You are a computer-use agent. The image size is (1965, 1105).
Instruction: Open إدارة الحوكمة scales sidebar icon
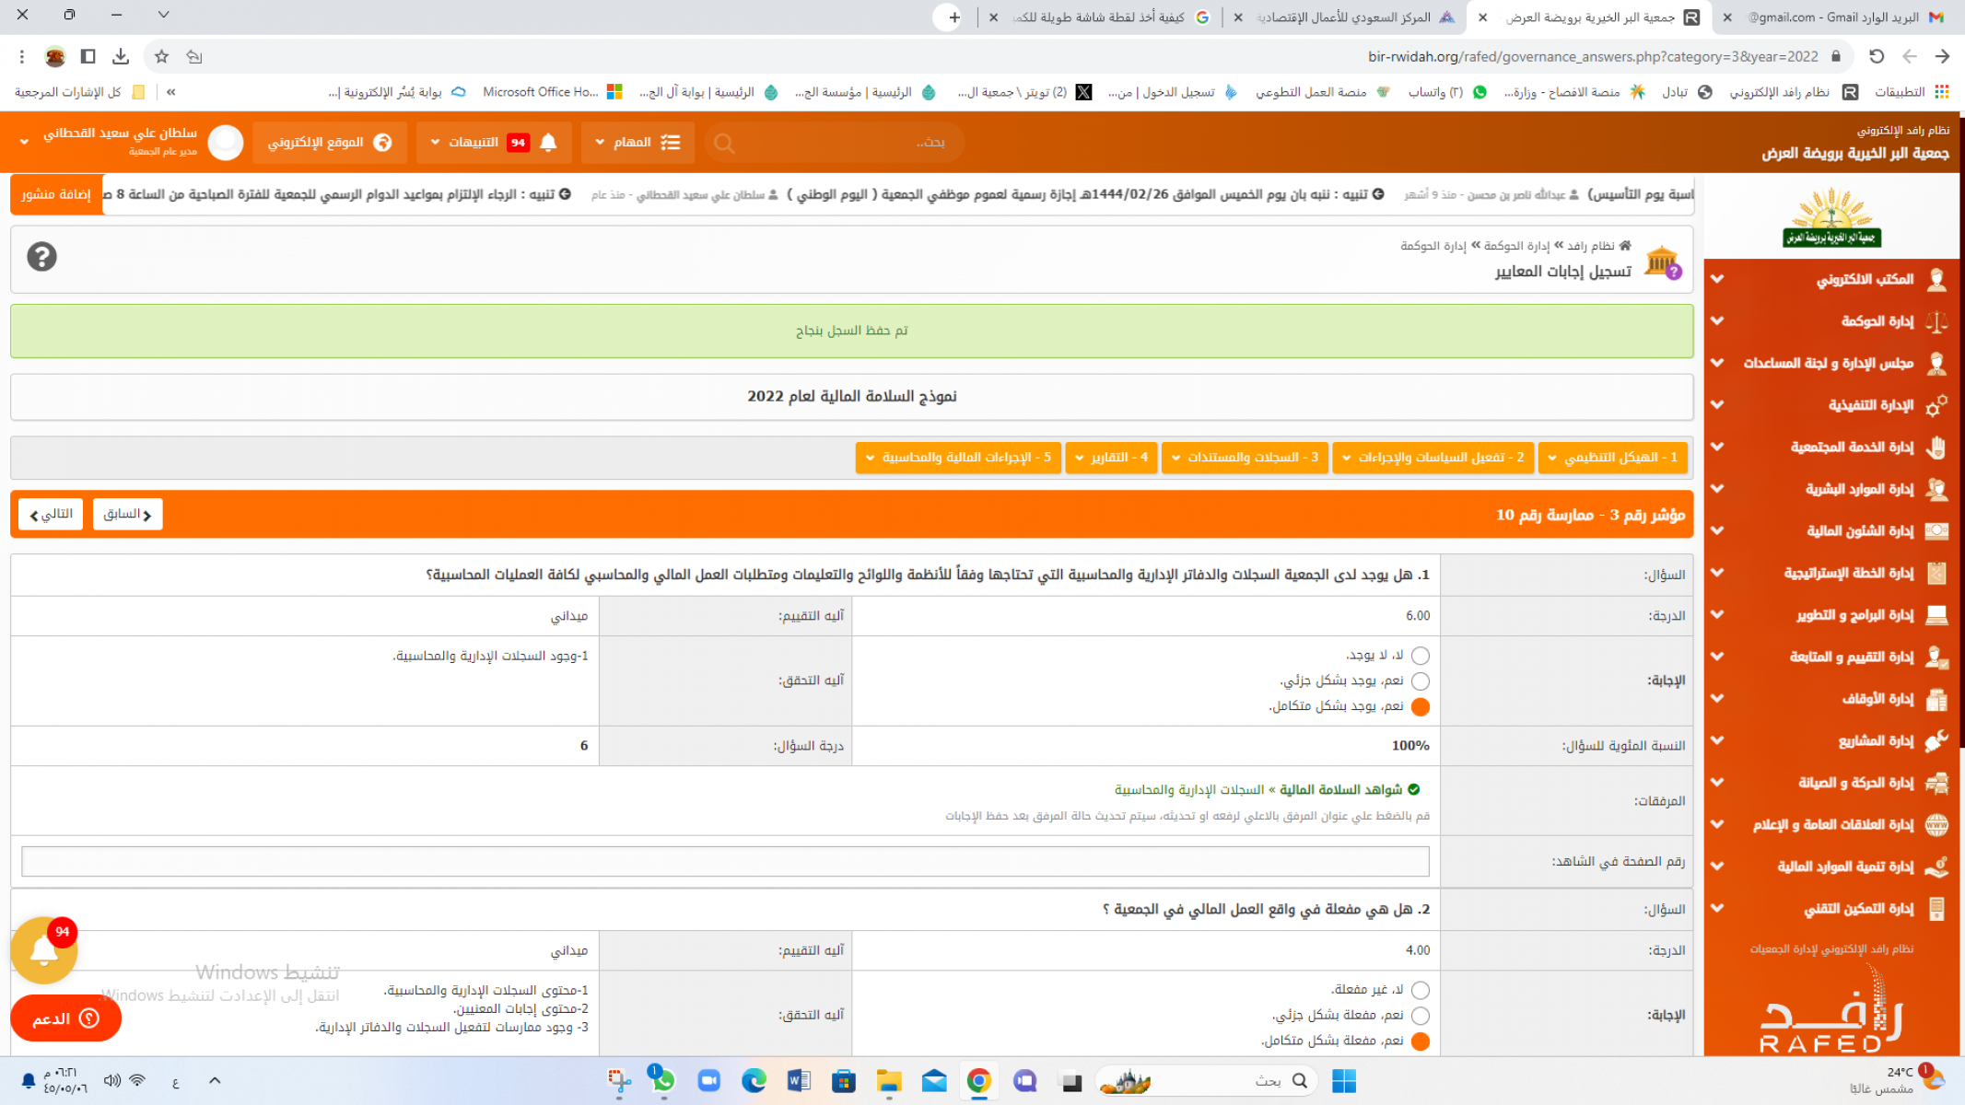tap(1936, 321)
